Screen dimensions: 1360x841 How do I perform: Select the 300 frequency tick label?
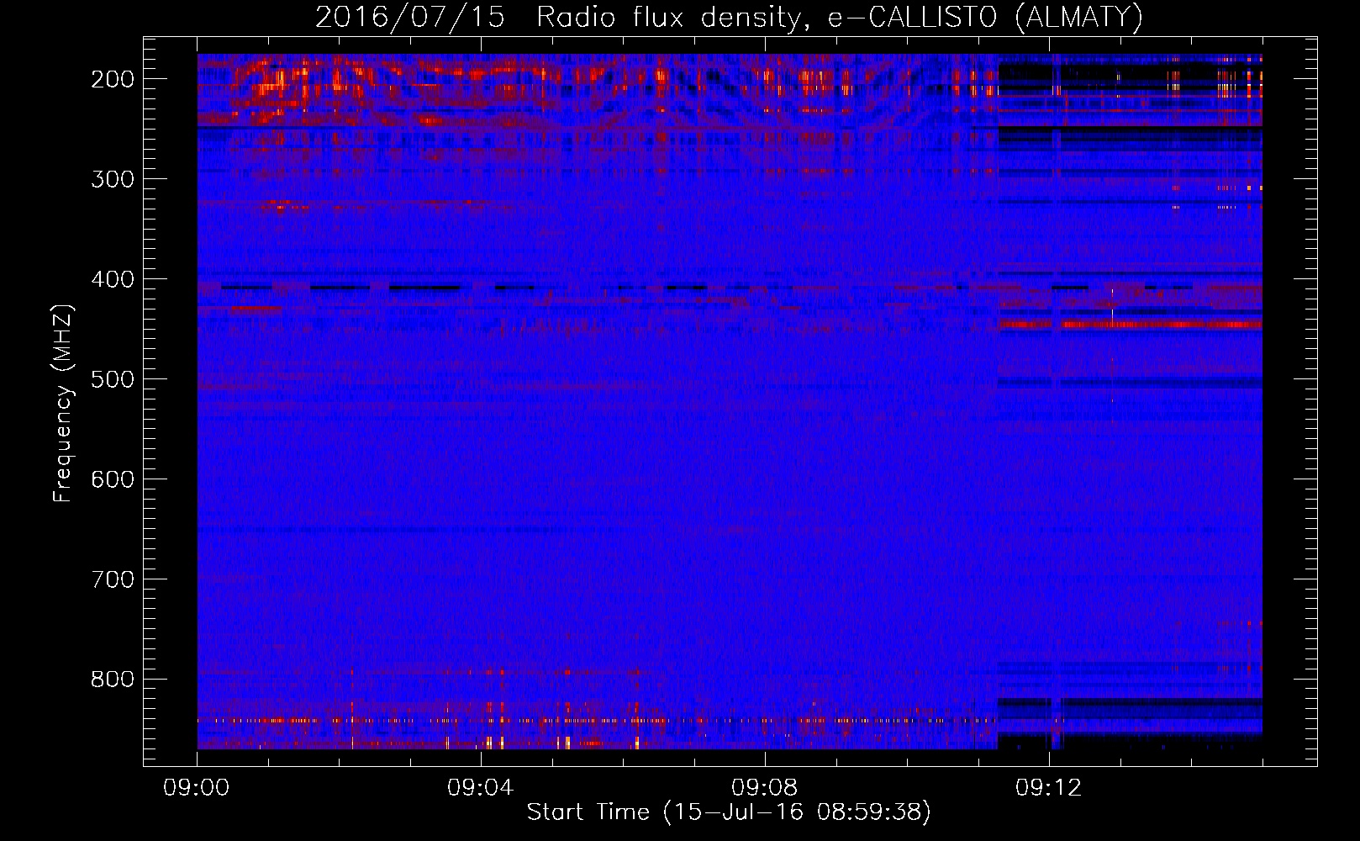[113, 179]
